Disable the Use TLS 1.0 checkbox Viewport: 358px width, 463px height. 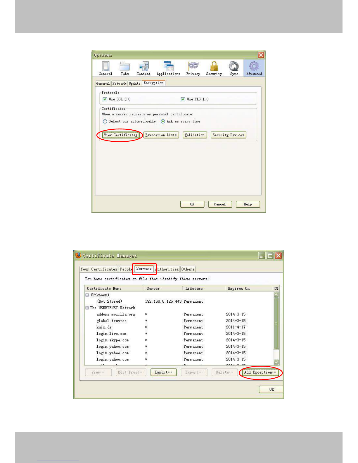[183, 99]
